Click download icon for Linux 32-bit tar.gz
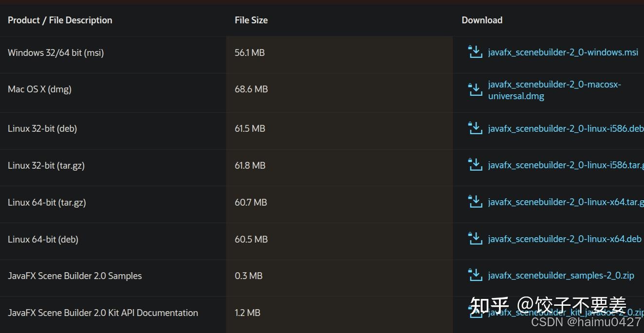Viewport: 644px width, 333px height. [x=475, y=165]
